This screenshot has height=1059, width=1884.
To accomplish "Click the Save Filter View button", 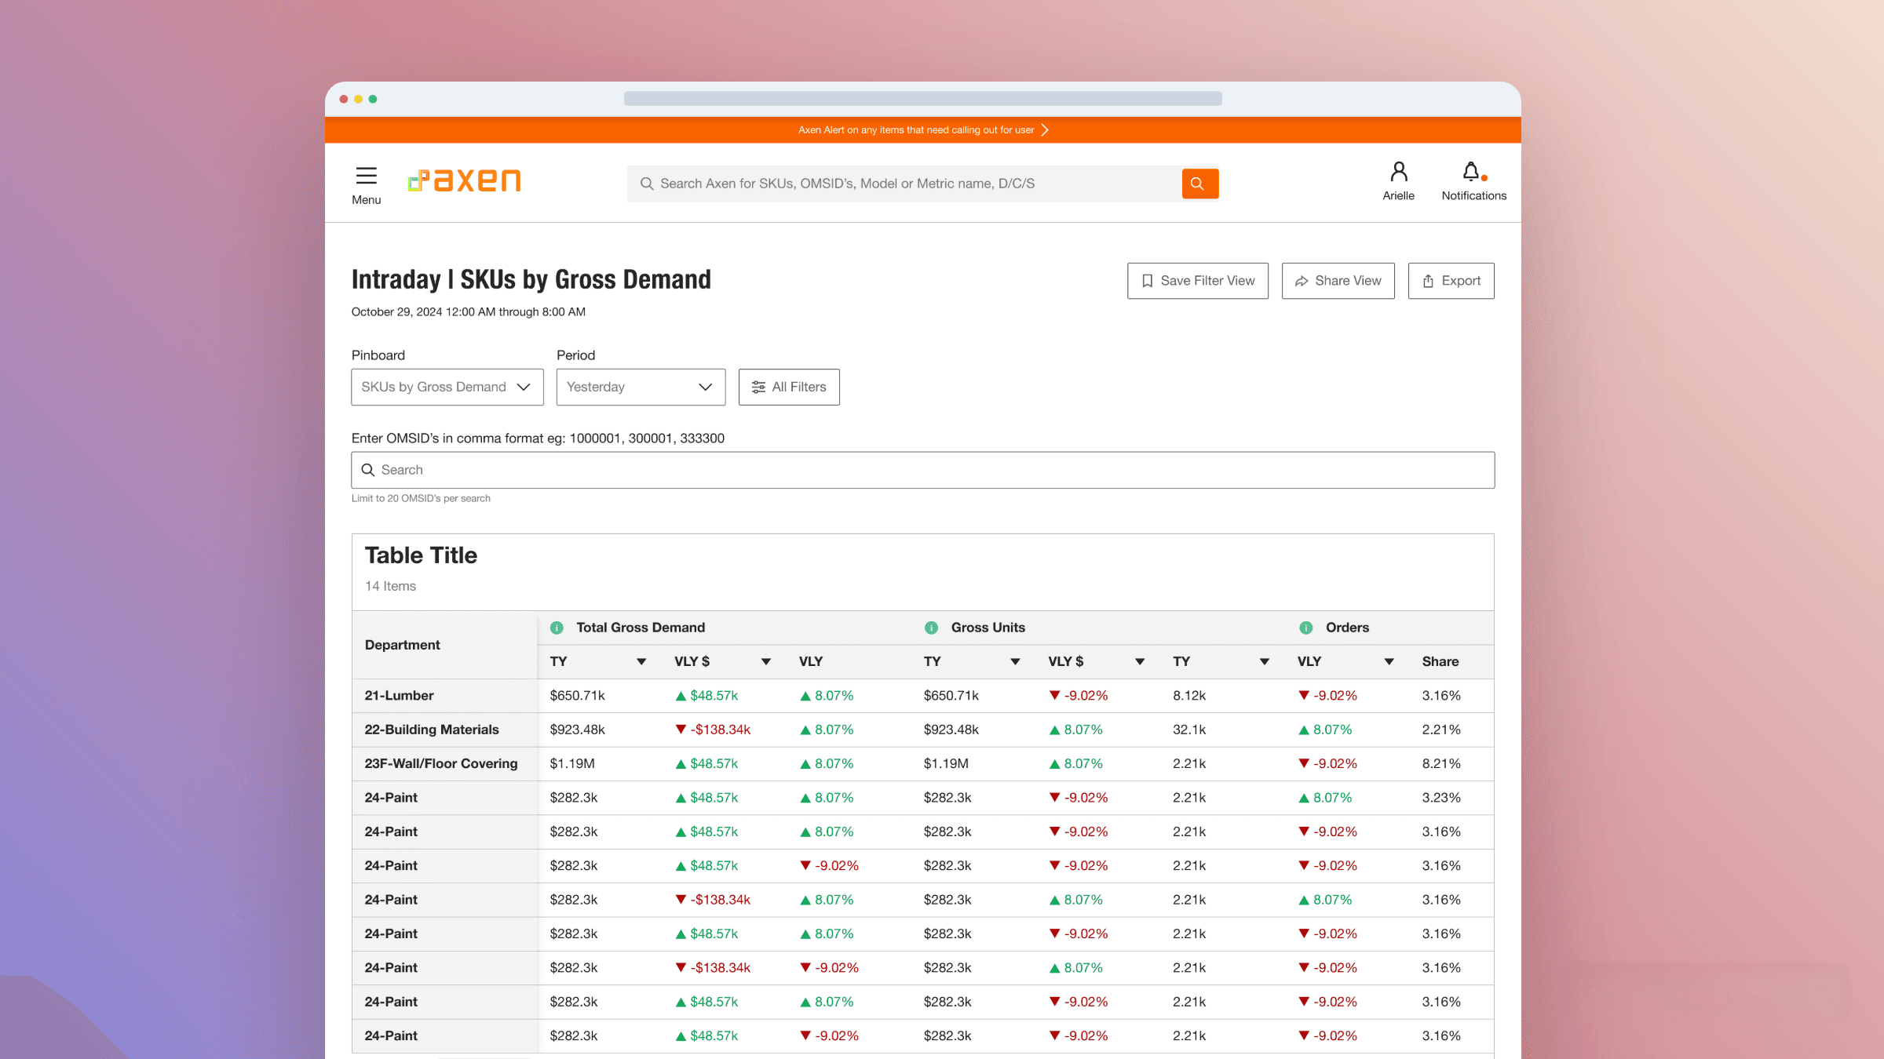I will (1197, 281).
